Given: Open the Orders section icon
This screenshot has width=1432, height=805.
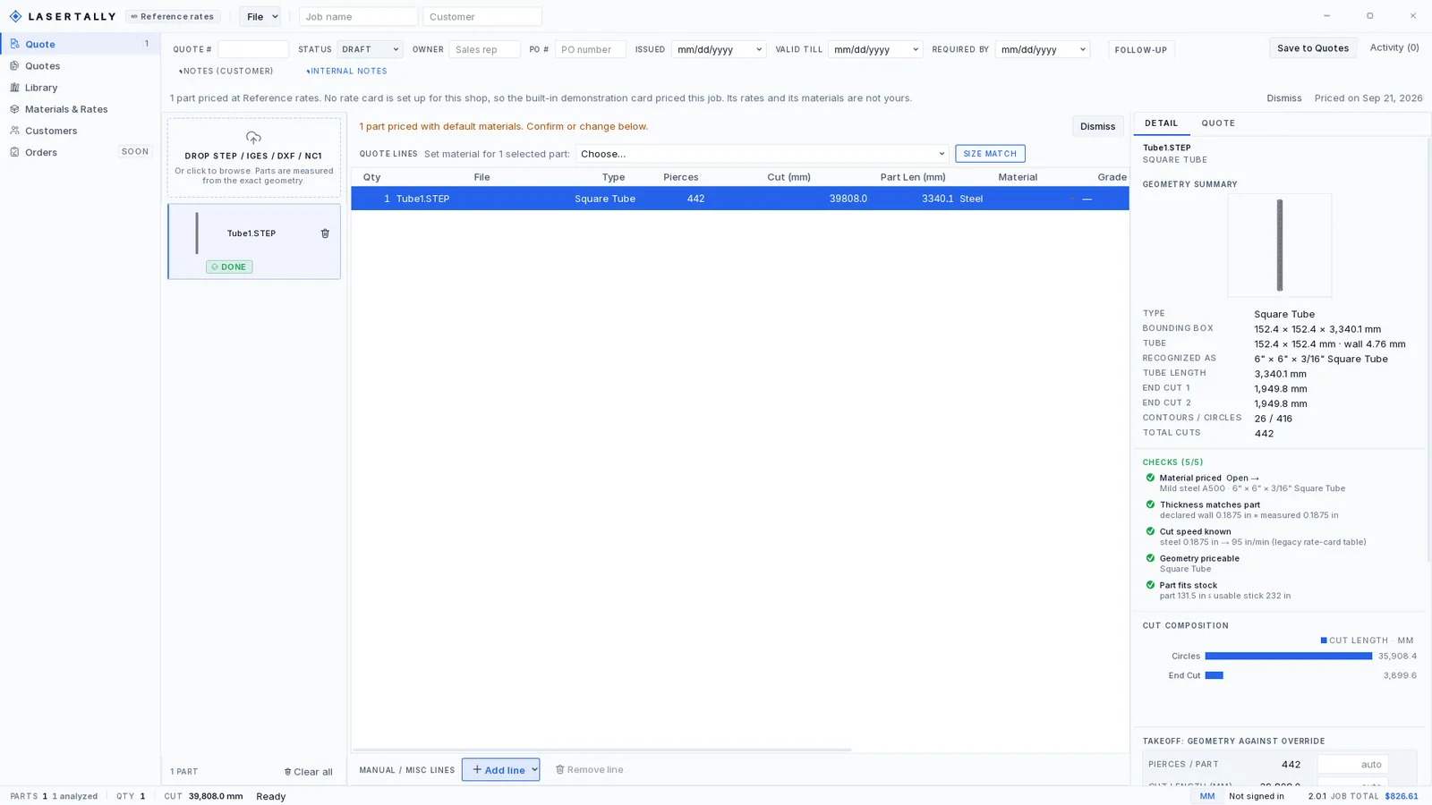Looking at the screenshot, I should pyautogui.click(x=14, y=152).
